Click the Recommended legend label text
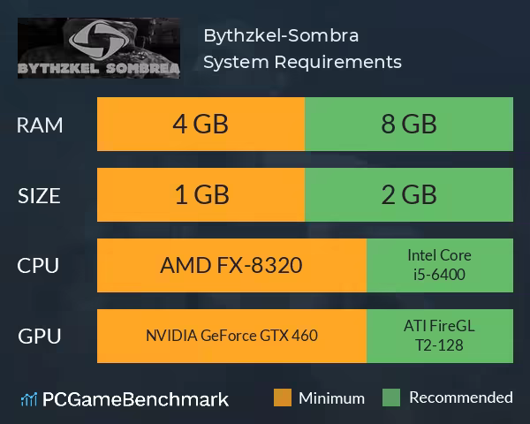 (460, 397)
